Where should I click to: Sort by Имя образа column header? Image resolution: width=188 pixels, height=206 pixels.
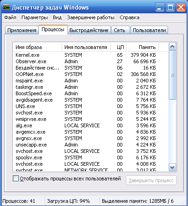[x=37, y=47]
